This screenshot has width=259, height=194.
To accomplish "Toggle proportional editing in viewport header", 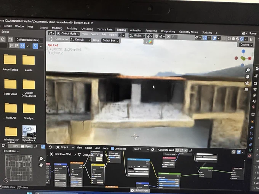I will pyautogui.click(x=168, y=37).
